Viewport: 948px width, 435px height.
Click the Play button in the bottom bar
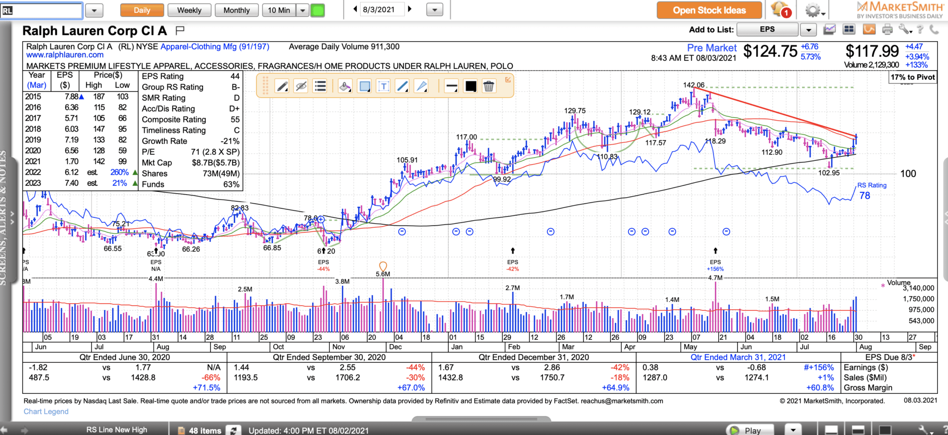(x=750, y=430)
